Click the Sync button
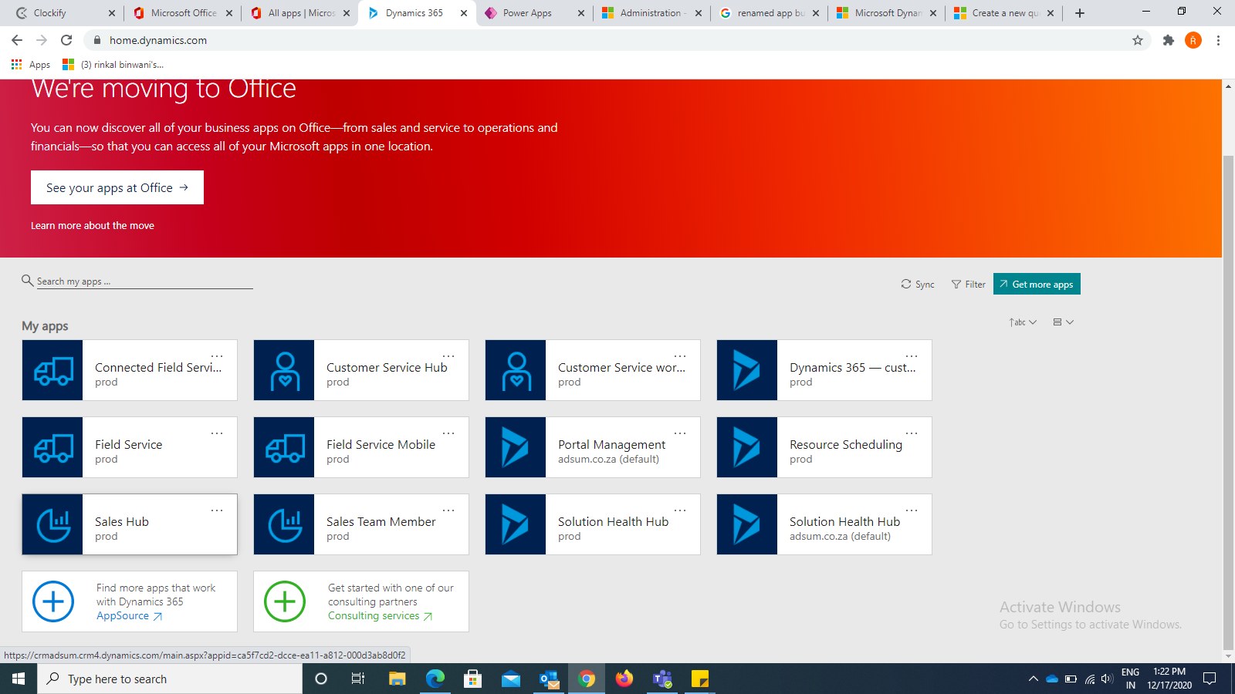The height and width of the screenshot is (694, 1235). point(918,285)
